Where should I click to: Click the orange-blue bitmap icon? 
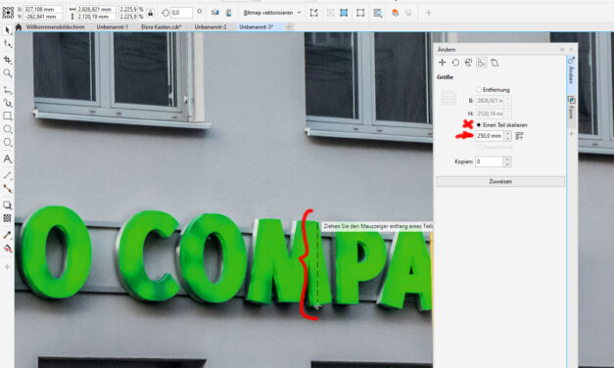click(x=396, y=13)
